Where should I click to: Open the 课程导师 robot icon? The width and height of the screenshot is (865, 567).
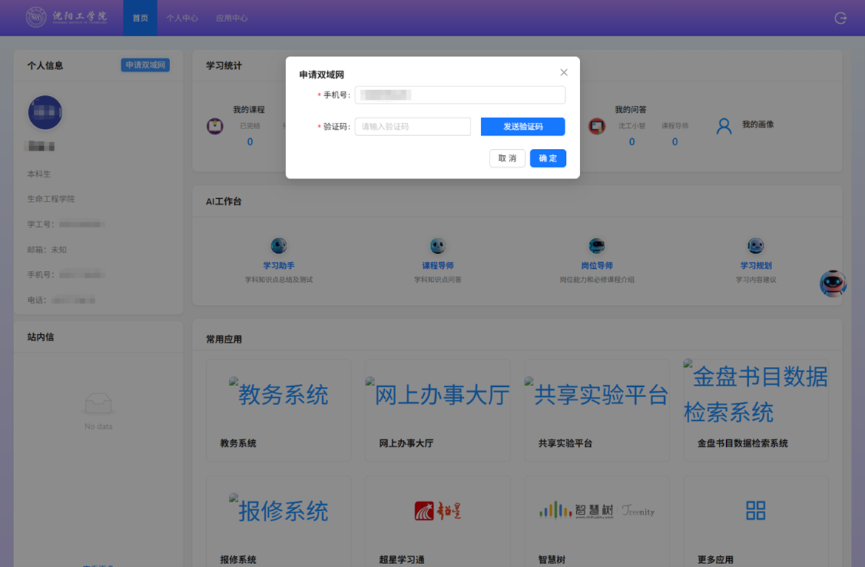tap(437, 246)
